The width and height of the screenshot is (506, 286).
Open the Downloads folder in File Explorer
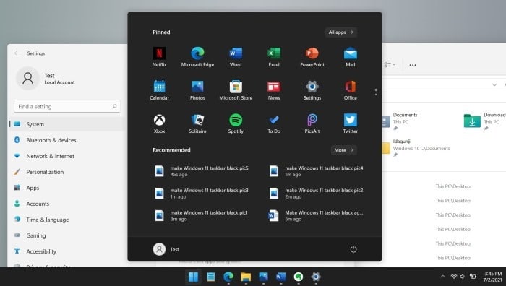484,121
